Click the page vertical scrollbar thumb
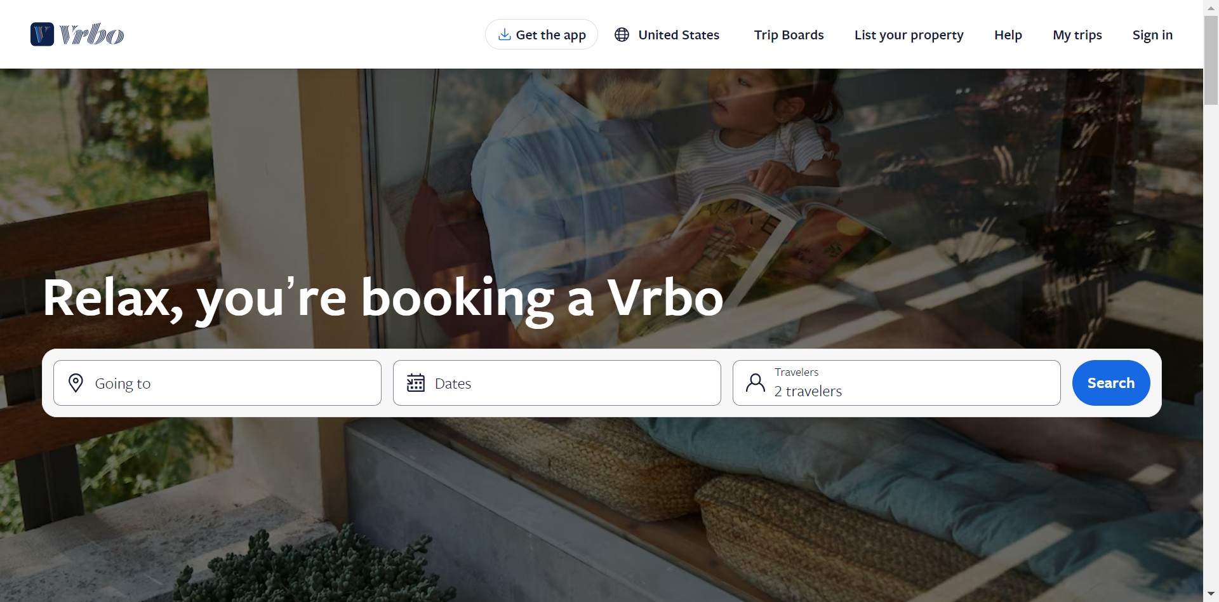The width and height of the screenshot is (1219, 602). [x=1211, y=60]
